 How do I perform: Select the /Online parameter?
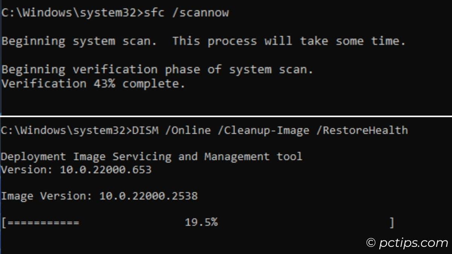point(188,131)
